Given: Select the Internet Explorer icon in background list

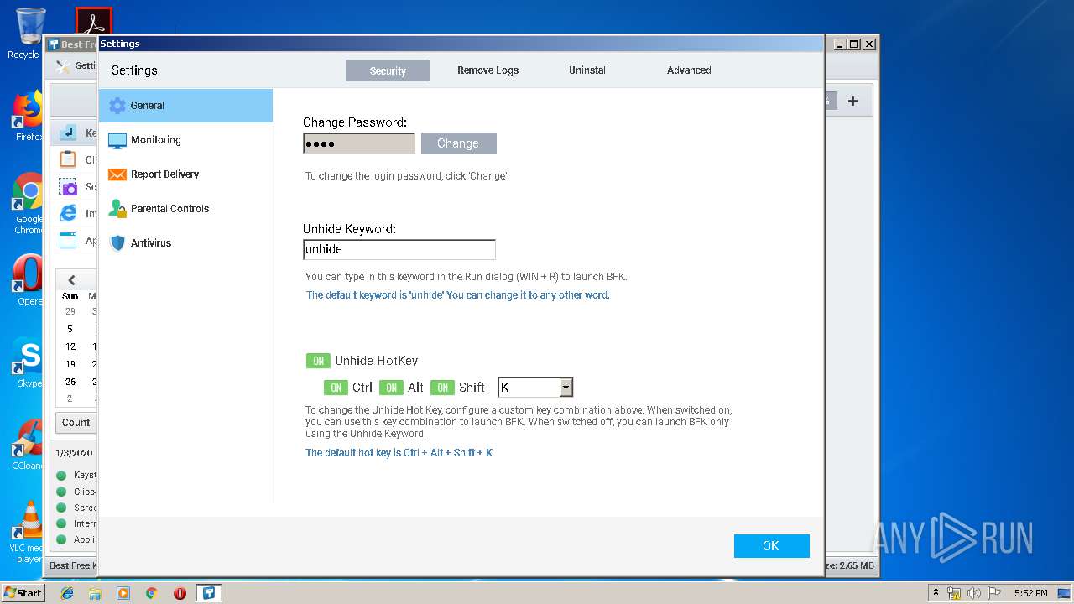Looking at the screenshot, I should click(68, 213).
